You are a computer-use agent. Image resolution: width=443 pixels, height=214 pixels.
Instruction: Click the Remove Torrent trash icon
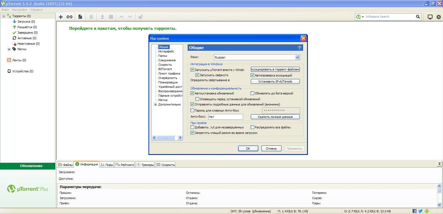click(91, 17)
